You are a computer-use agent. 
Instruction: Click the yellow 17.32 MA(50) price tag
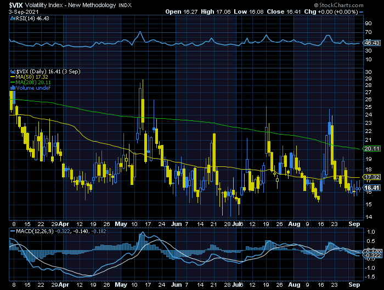(x=372, y=177)
